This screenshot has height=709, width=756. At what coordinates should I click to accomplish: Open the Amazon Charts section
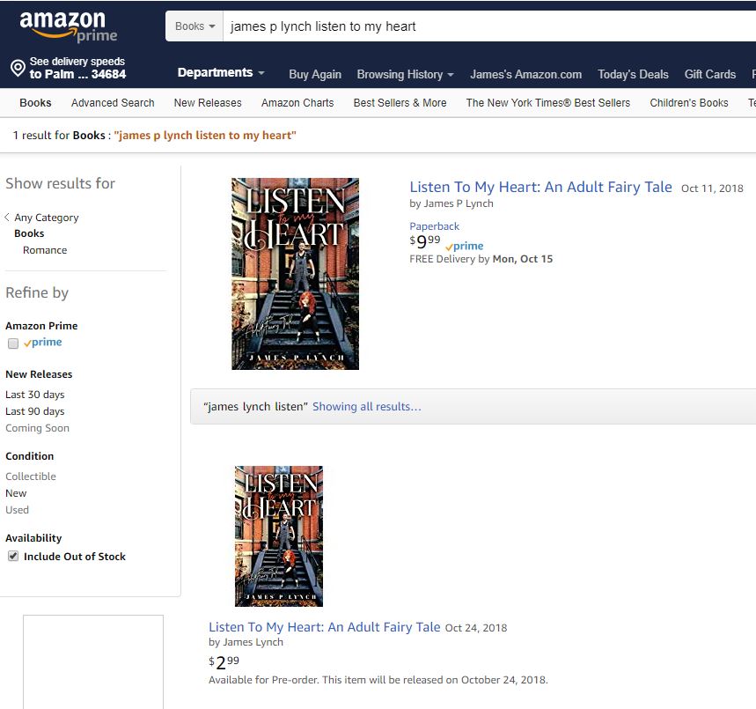tap(297, 102)
